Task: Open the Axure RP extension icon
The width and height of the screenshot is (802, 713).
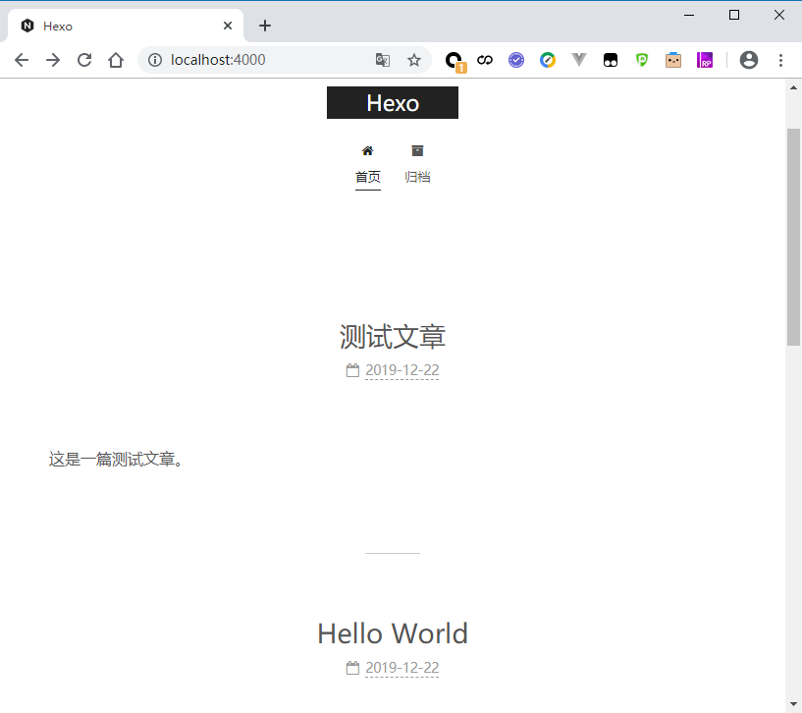Action: pos(705,60)
